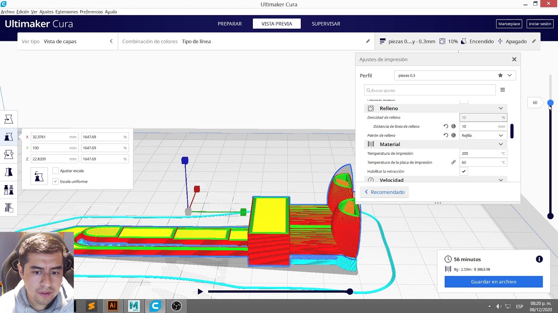Screen dimensions: 558x313
Task: Switch to the PREPARAR tab
Action: (x=230, y=24)
